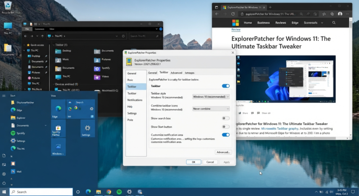Show hidden tray icons chevron
This screenshot has height=196, width=359.
point(316,192)
